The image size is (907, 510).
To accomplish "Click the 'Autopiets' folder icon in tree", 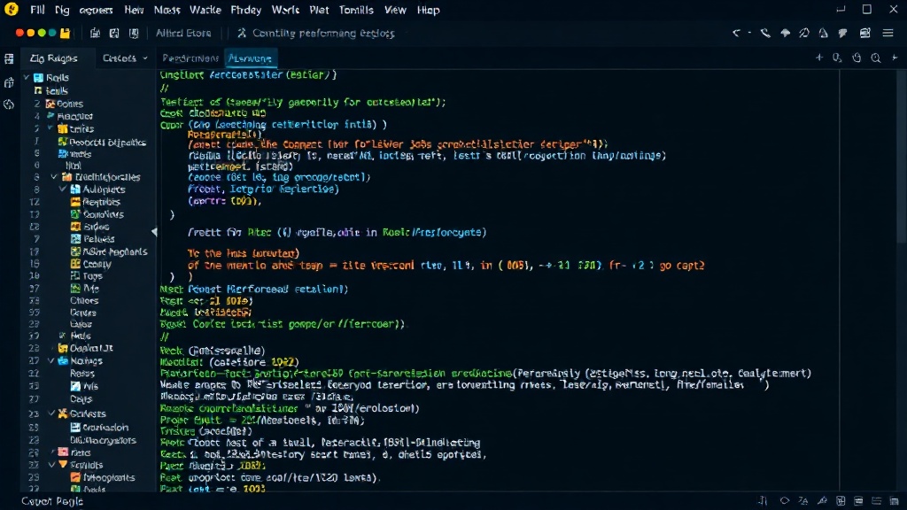I will click(75, 189).
